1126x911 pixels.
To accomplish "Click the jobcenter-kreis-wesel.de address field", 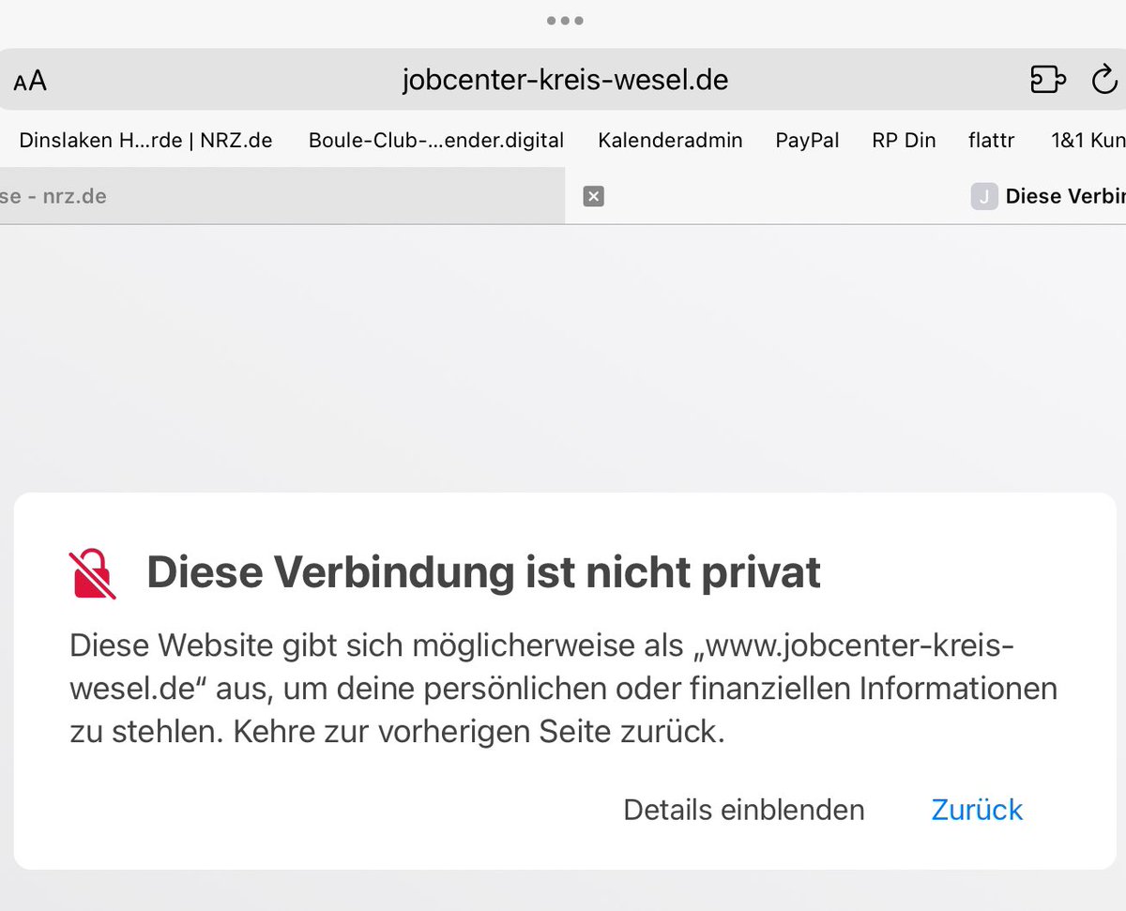I will (565, 80).
